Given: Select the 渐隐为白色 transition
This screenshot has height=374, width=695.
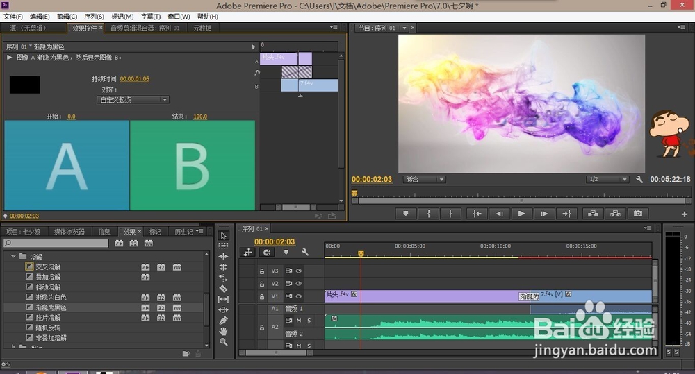Looking at the screenshot, I should pyautogui.click(x=51, y=297).
